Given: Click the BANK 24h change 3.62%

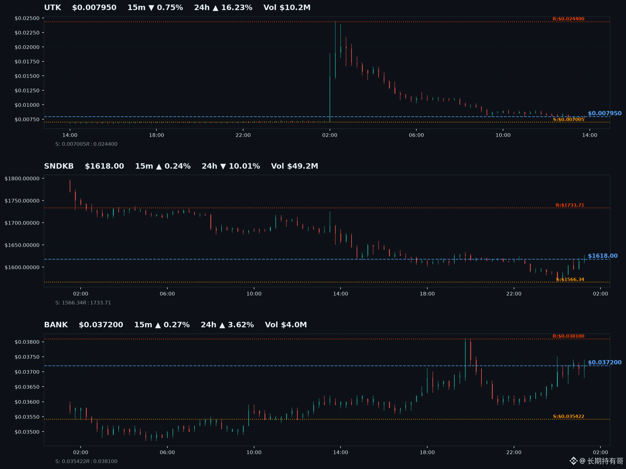Looking at the screenshot, I should 227,325.
